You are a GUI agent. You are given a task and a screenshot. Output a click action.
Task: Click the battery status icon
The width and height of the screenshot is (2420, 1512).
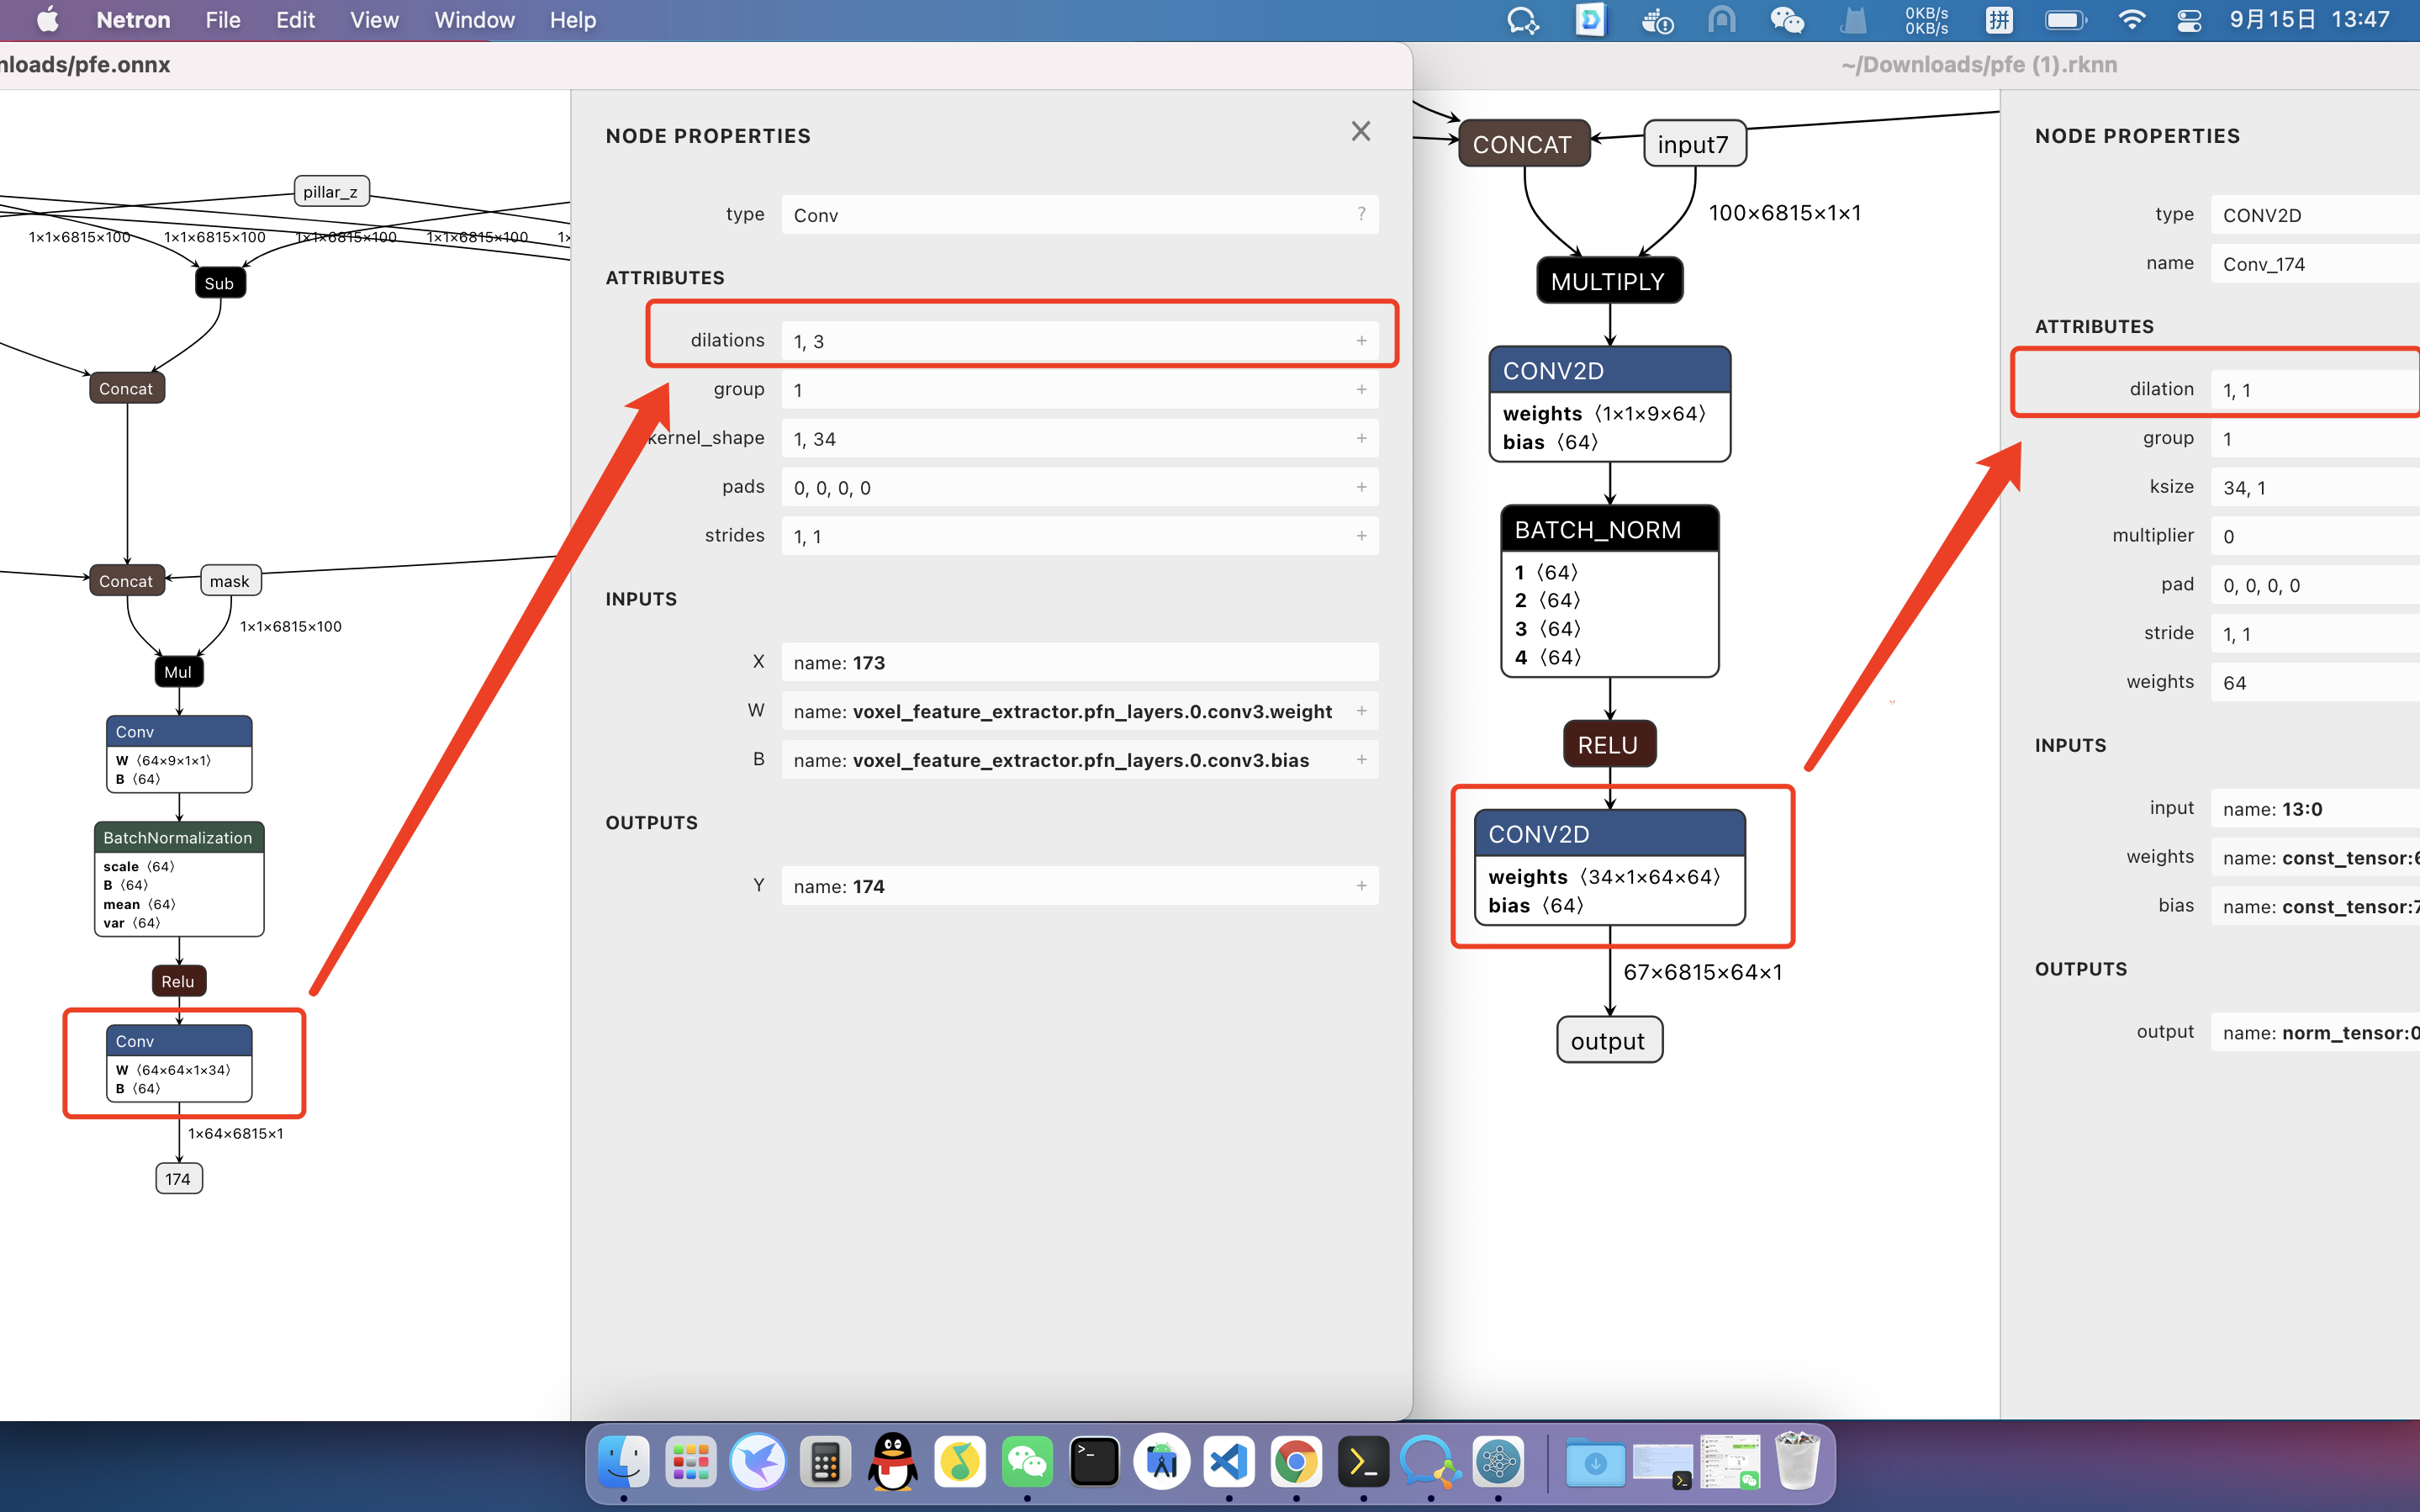pos(2066,20)
